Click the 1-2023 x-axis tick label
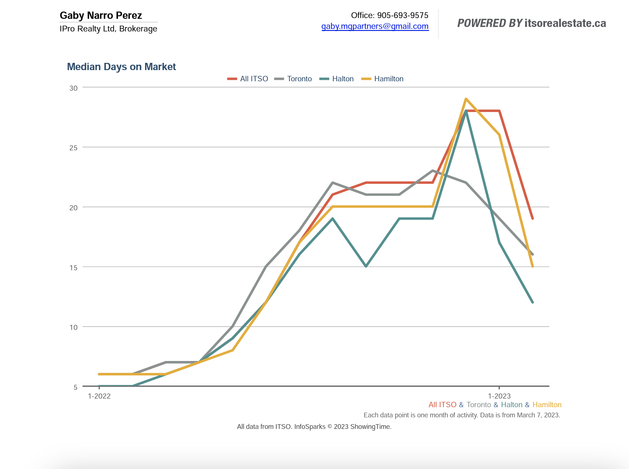The image size is (629, 469). [x=499, y=396]
